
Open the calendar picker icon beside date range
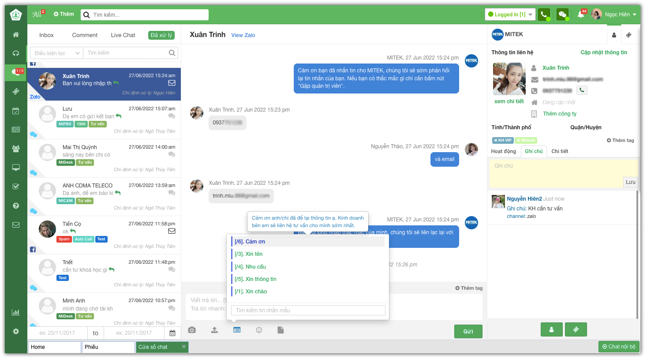pyautogui.click(x=172, y=333)
